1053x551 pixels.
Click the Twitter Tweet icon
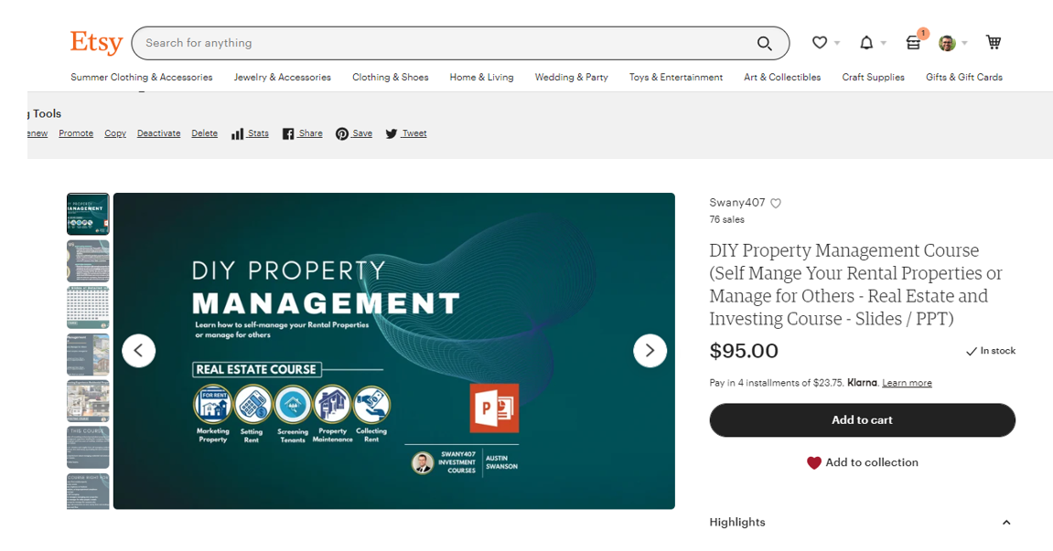[392, 133]
